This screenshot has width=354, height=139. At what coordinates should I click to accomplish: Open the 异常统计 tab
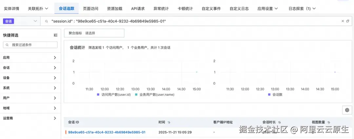pyautogui.click(x=161, y=9)
